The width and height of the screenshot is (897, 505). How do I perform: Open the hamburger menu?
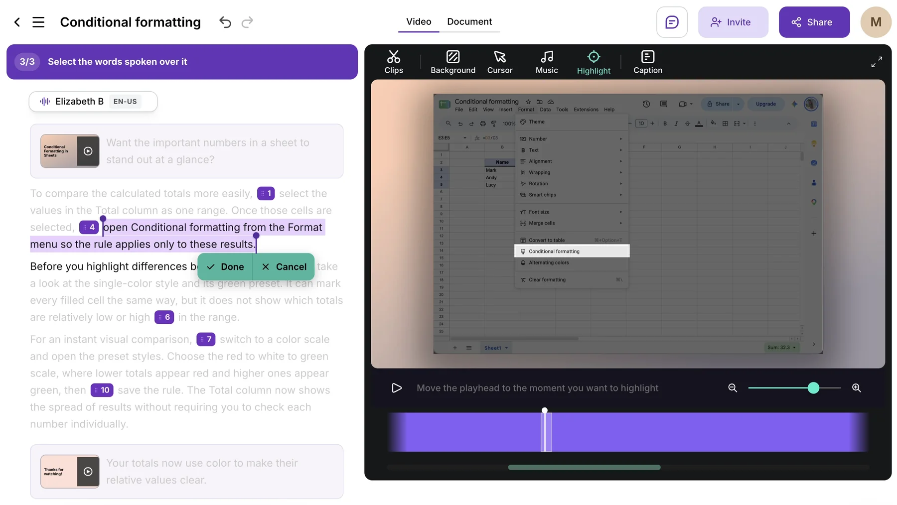pos(38,22)
